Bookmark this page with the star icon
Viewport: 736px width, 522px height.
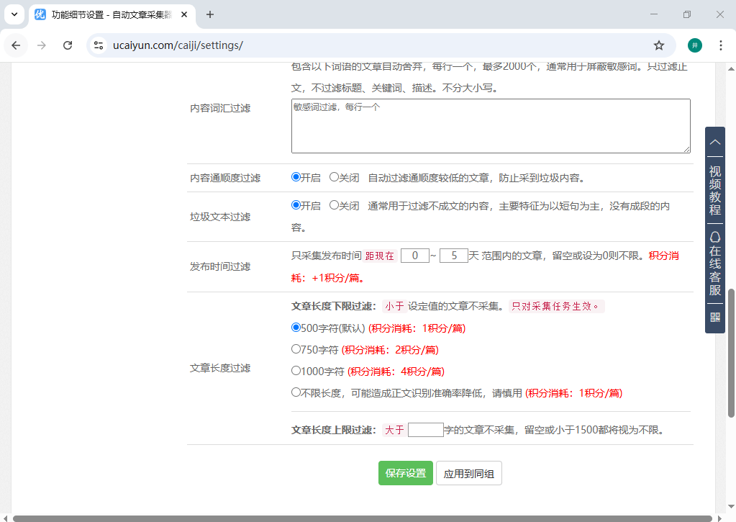658,45
